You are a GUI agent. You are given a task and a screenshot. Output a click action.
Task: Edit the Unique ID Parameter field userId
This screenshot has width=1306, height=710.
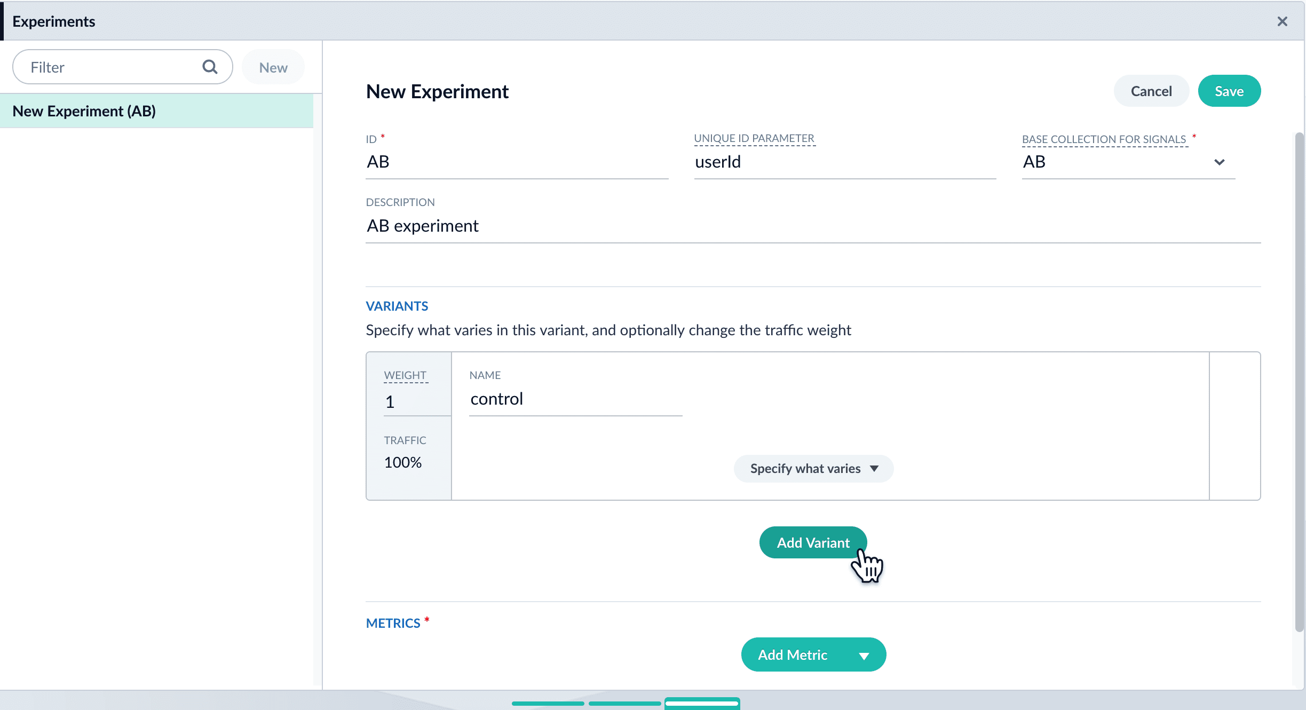click(x=844, y=162)
